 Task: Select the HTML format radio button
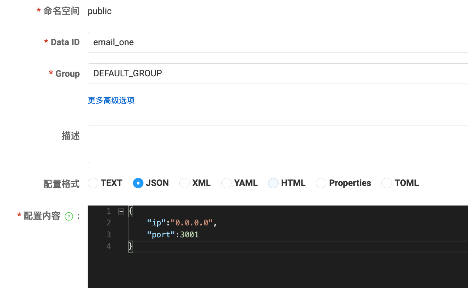coord(273,183)
